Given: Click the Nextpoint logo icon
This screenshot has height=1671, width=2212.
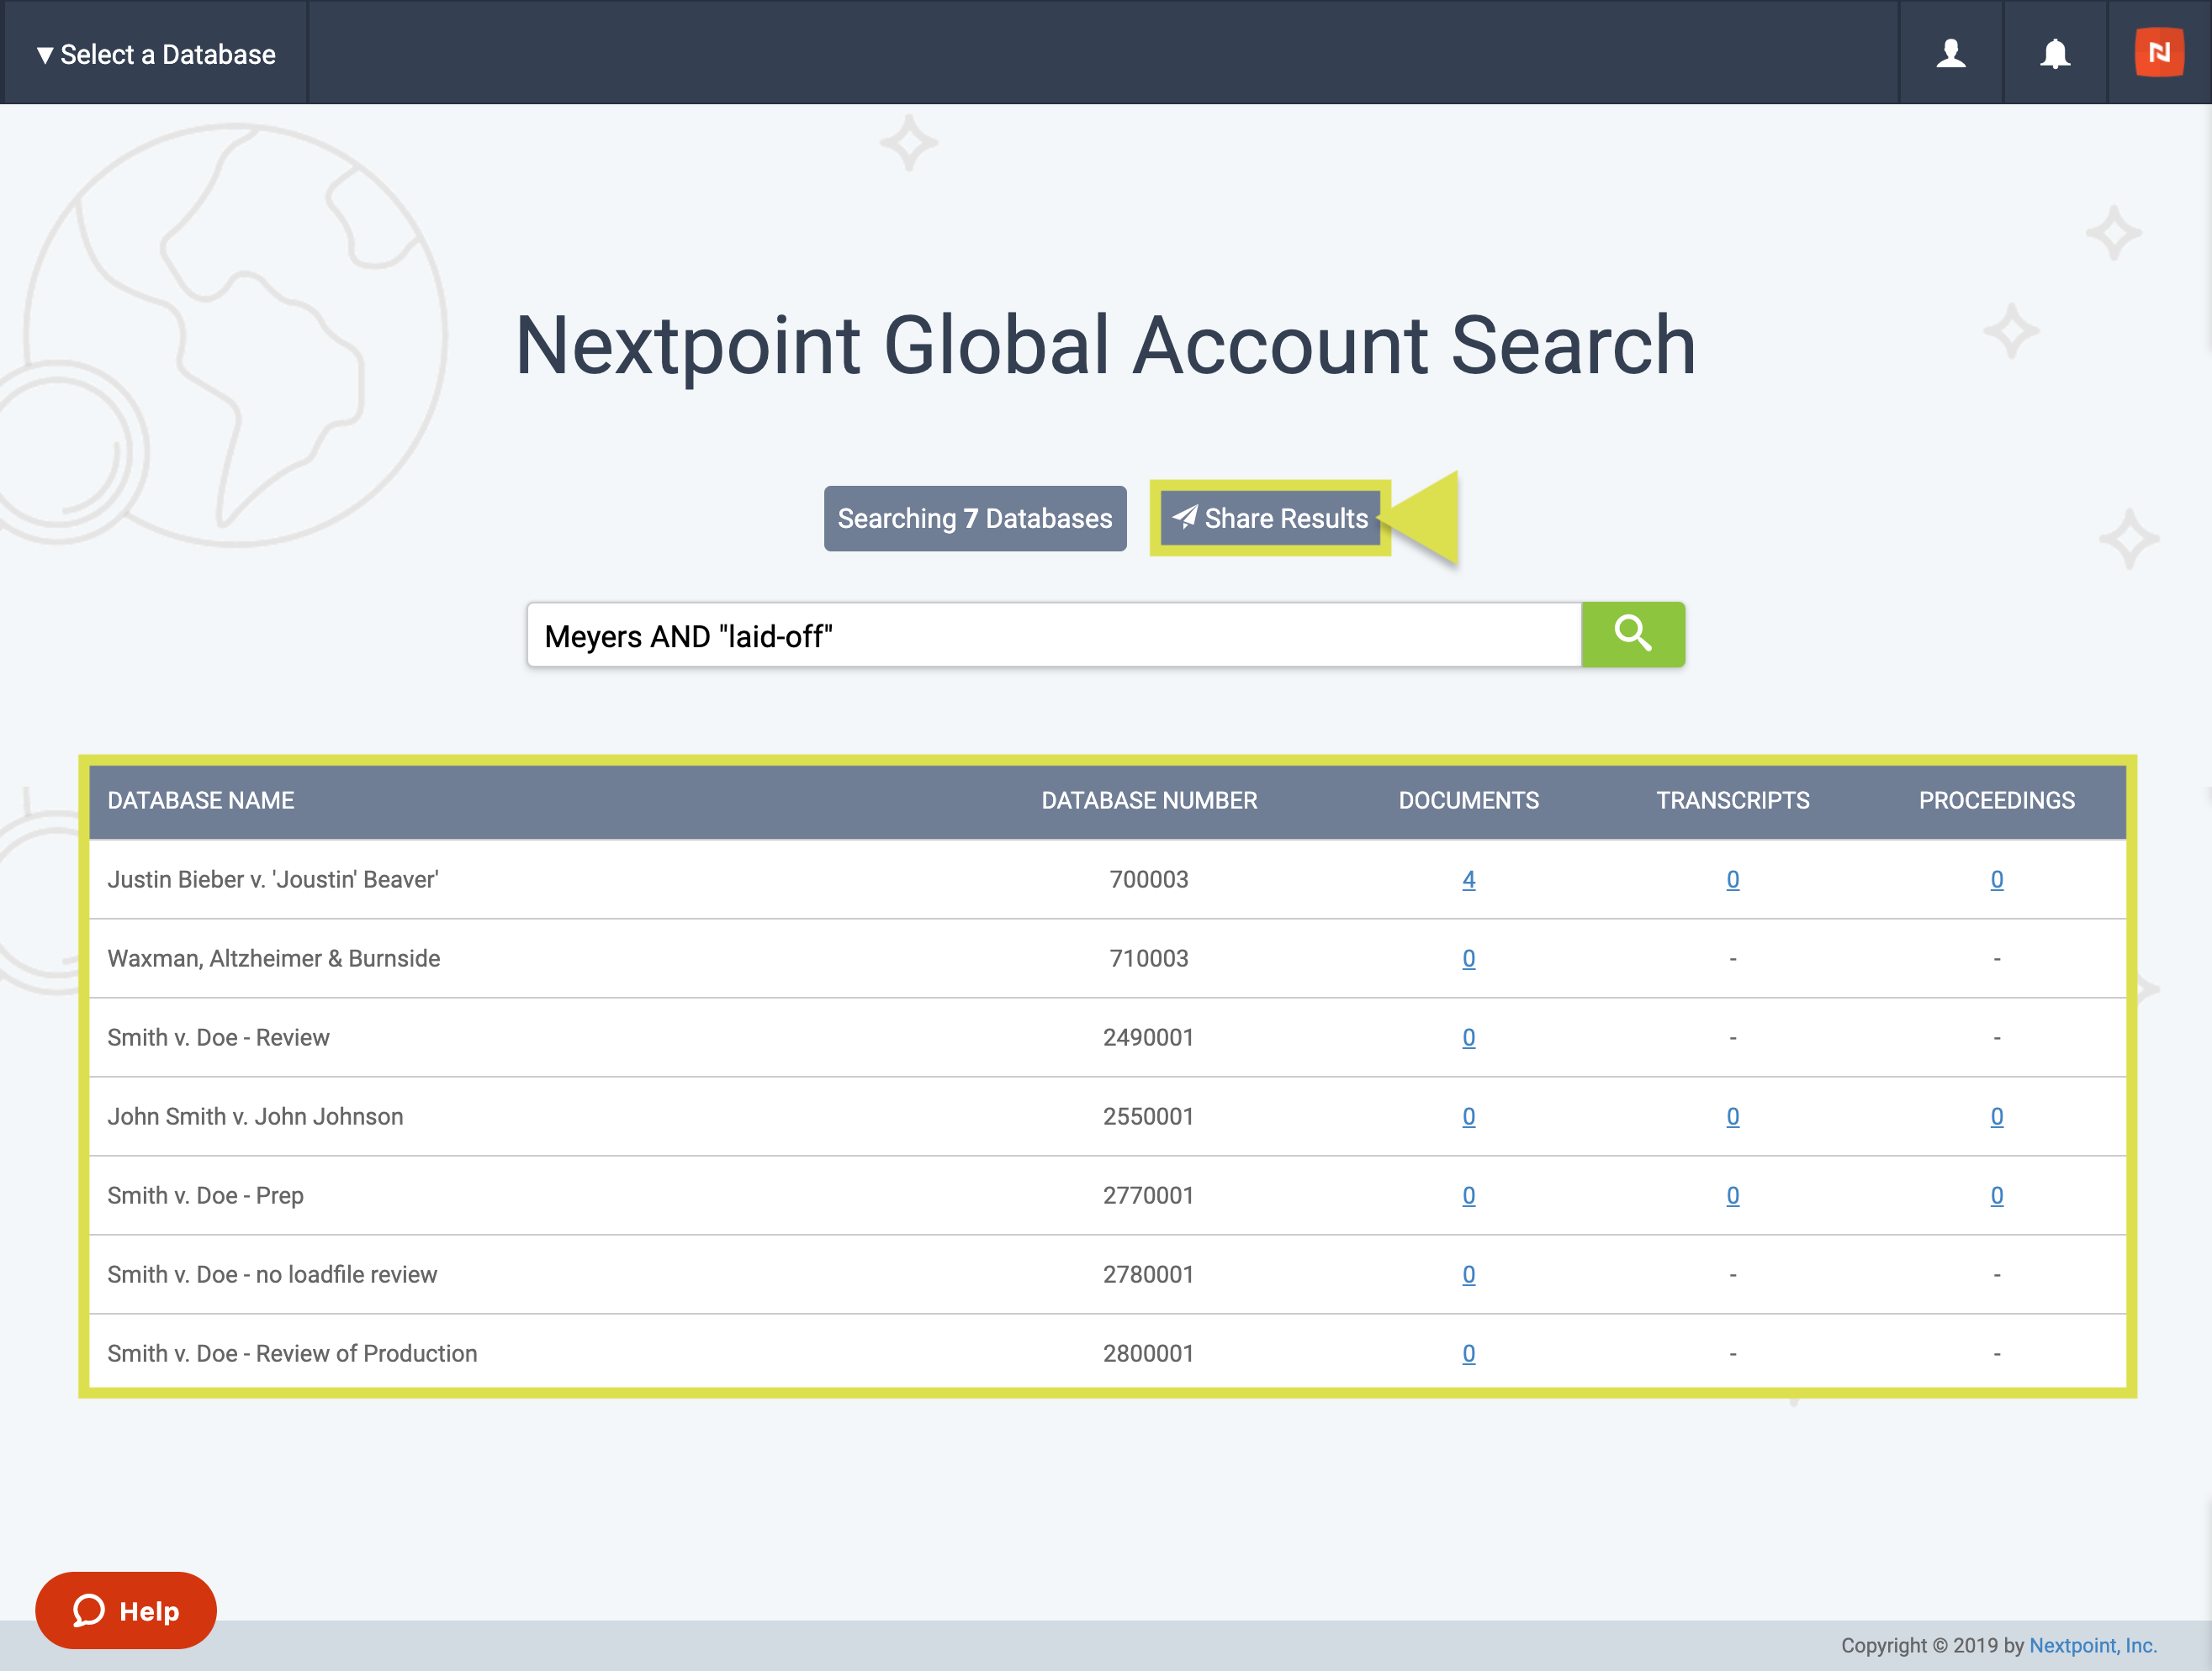Looking at the screenshot, I should pos(2159,52).
